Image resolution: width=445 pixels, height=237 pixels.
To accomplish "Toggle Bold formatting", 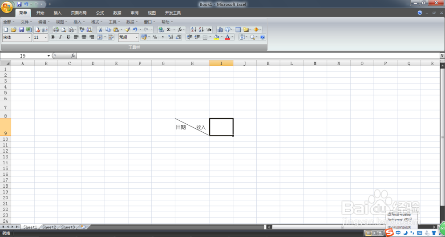I will pos(53,37).
